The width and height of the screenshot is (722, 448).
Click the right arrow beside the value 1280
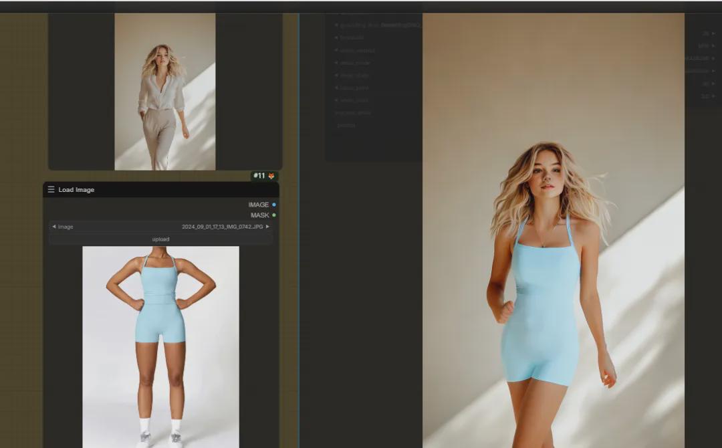pos(713,45)
